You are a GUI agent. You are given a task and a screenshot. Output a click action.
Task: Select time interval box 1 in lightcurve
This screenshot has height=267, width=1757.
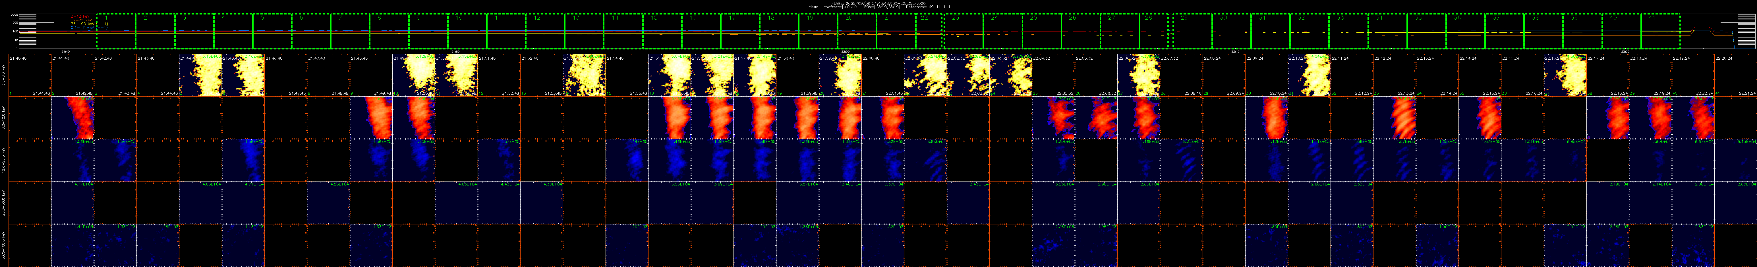click(116, 31)
